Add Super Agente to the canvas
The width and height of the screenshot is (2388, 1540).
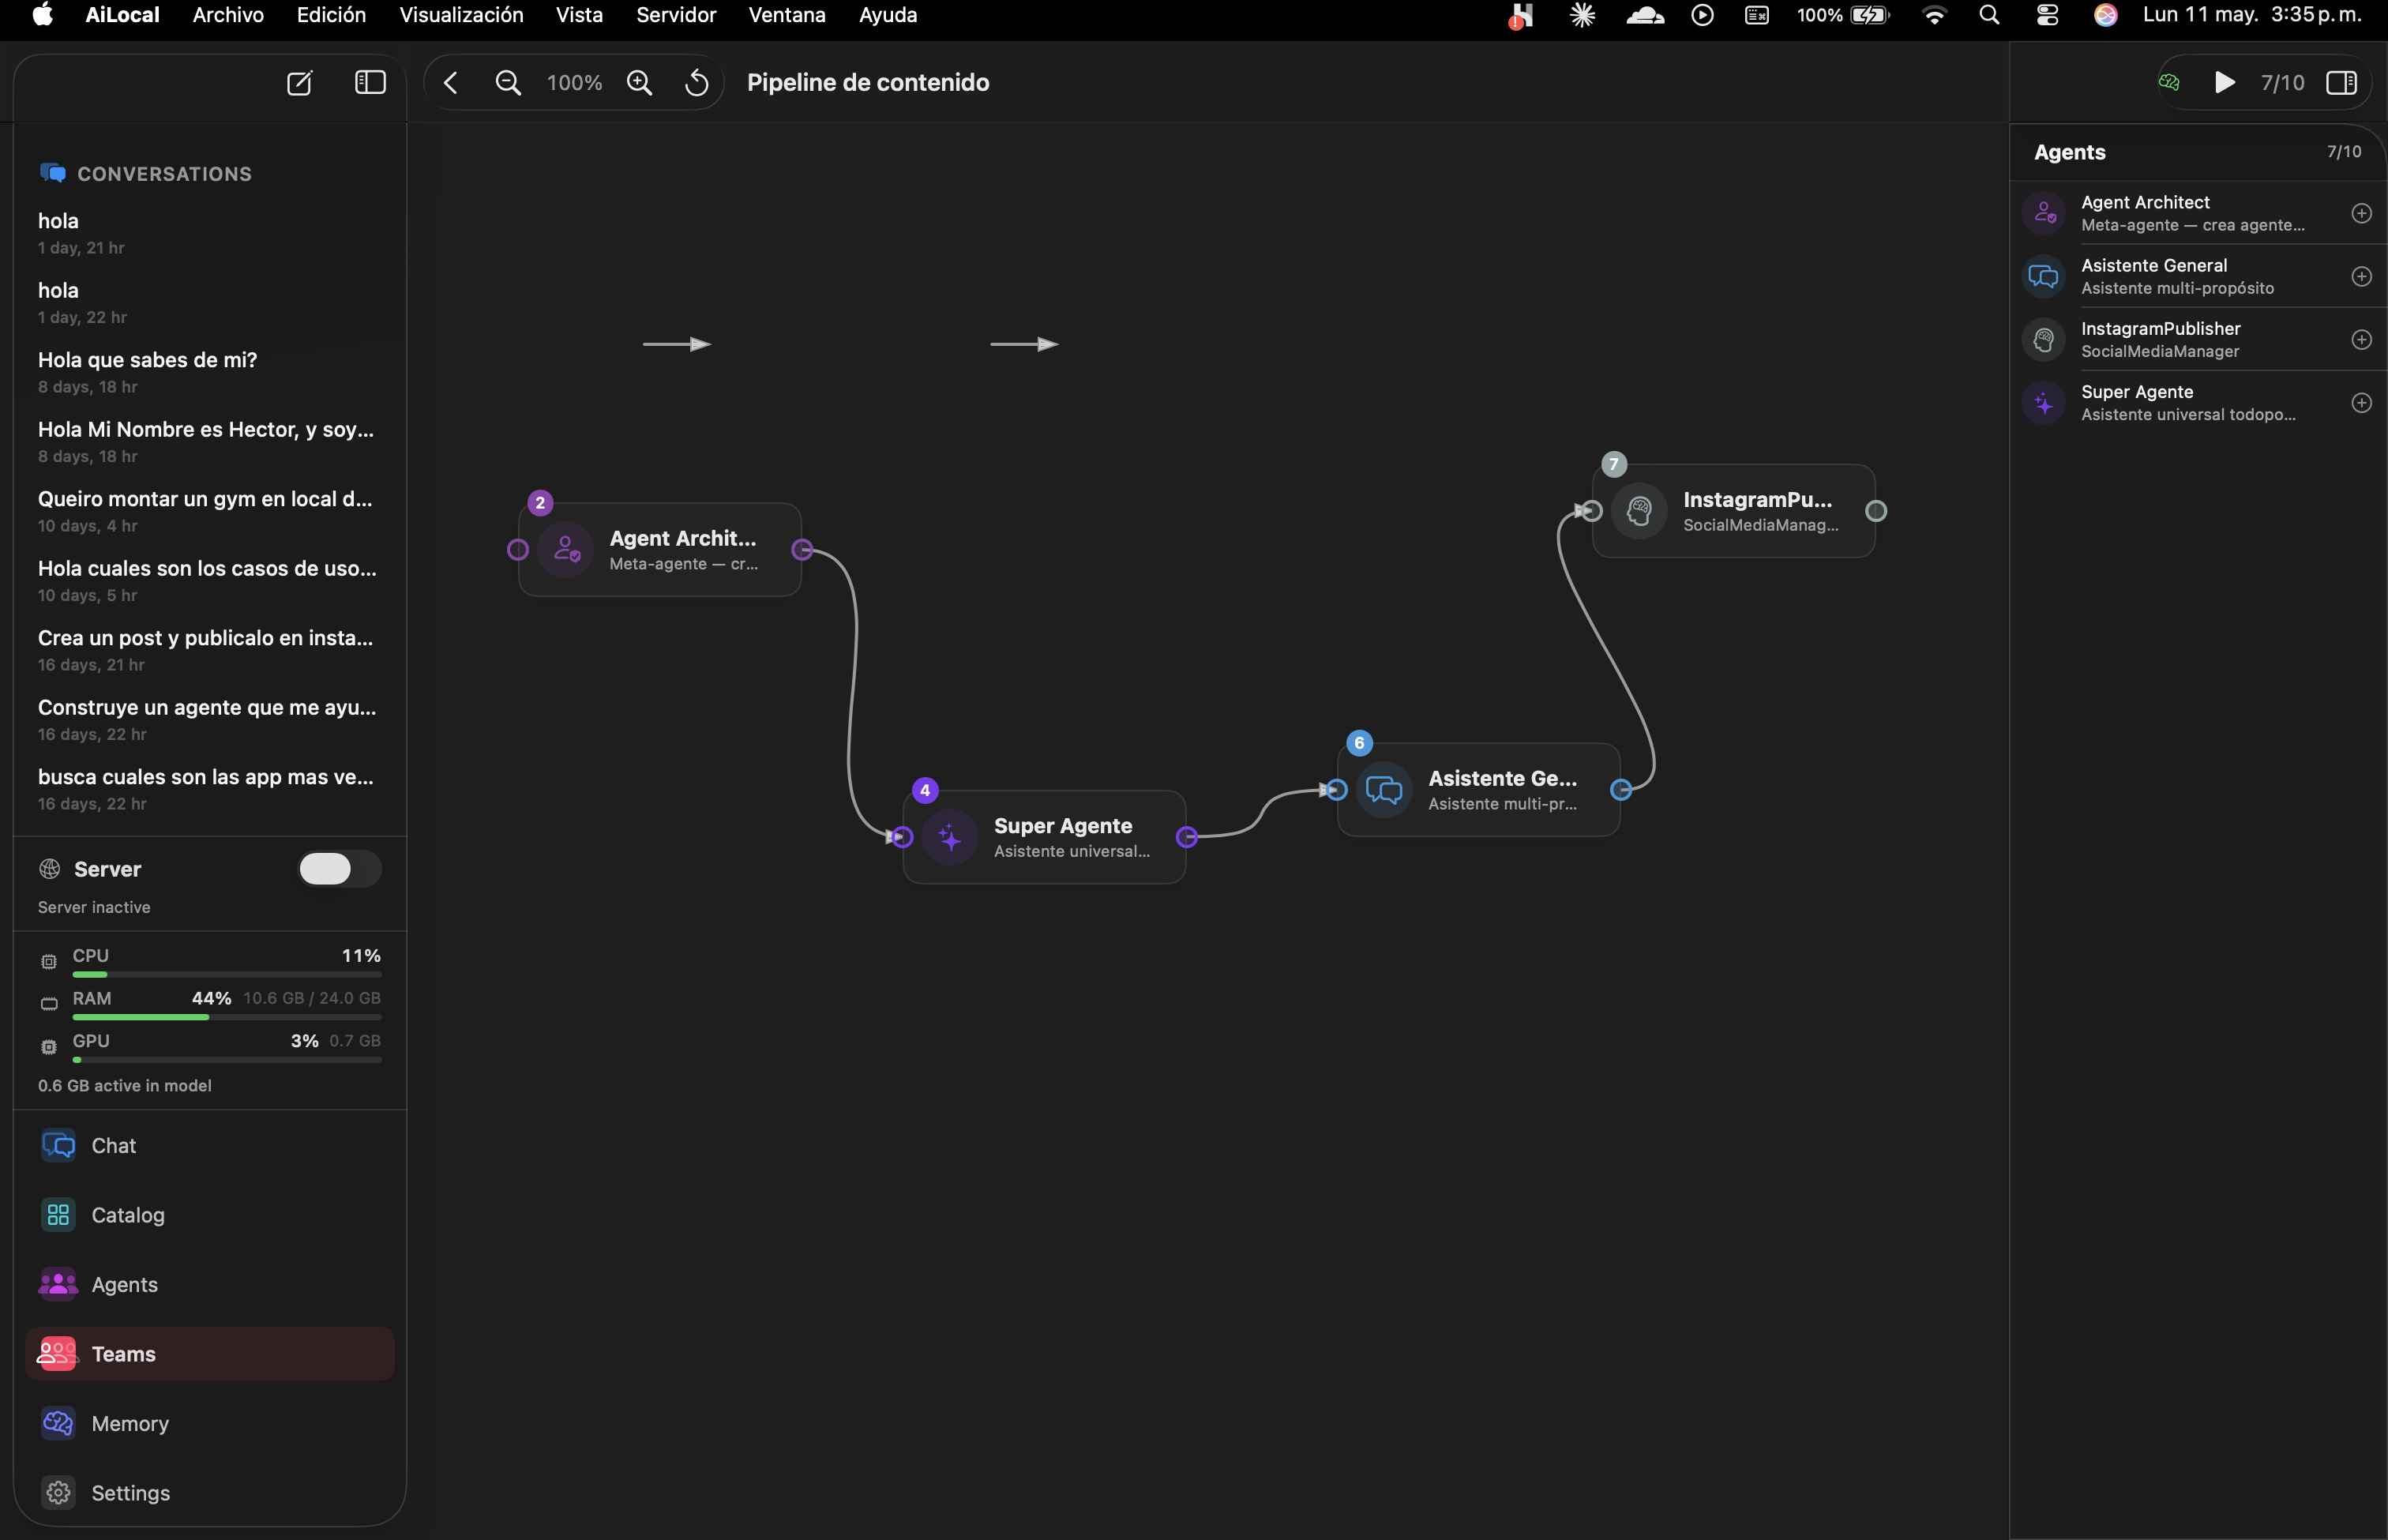tap(2361, 403)
